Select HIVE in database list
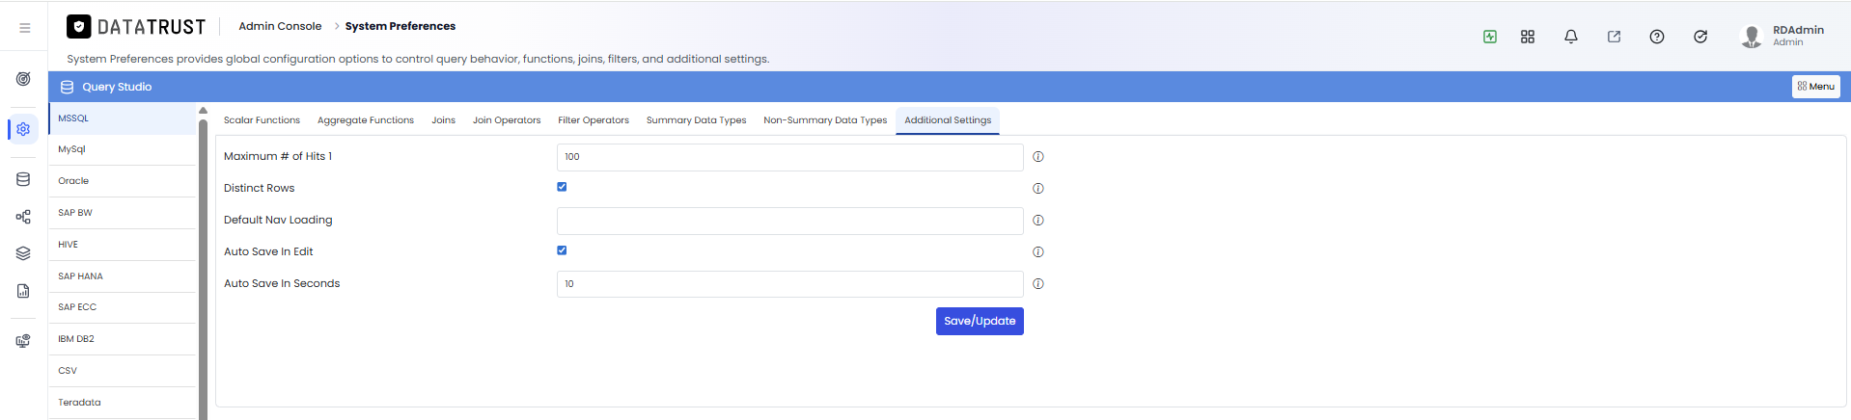 [x=123, y=245]
